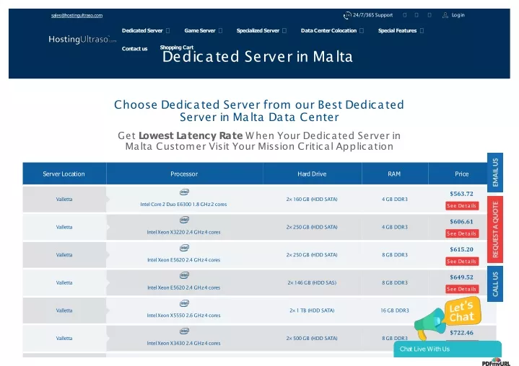This screenshot has height=366, width=519.
Task: Click the $563.72 price
Action: (461, 194)
